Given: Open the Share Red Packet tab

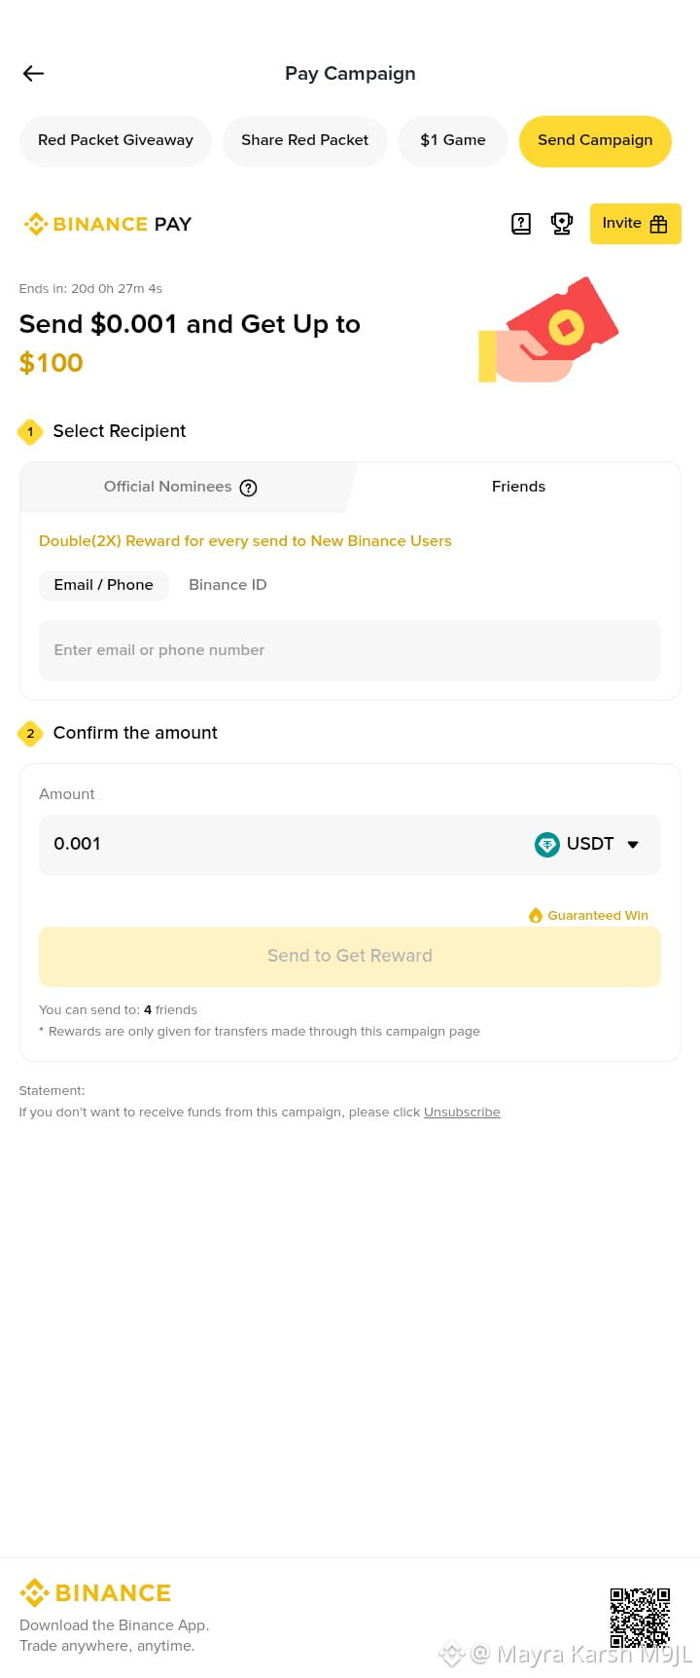Looking at the screenshot, I should point(305,140).
